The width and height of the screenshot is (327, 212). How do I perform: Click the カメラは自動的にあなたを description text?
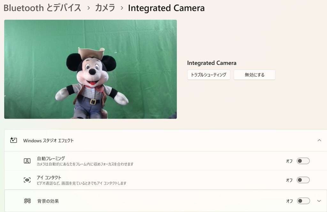click(x=85, y=164)
